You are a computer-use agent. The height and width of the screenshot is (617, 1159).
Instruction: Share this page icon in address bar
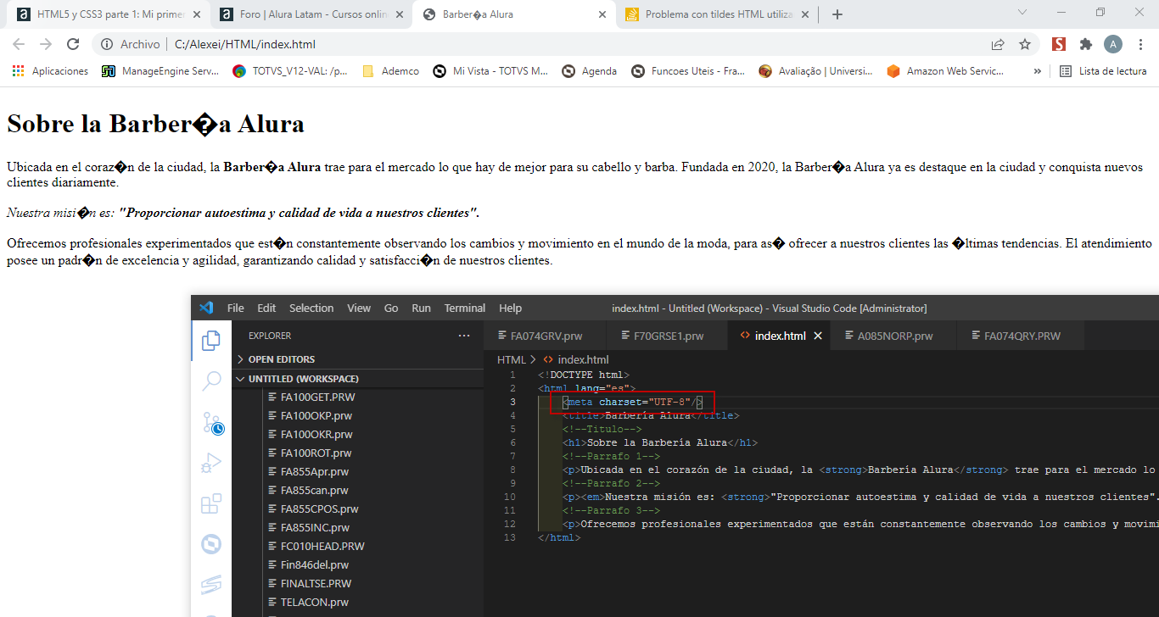(x=998, y=44)
